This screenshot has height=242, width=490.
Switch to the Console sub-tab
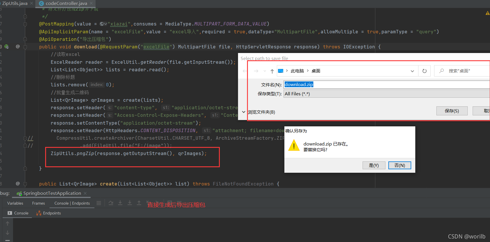pyautogui.click(x=18, y=213)
